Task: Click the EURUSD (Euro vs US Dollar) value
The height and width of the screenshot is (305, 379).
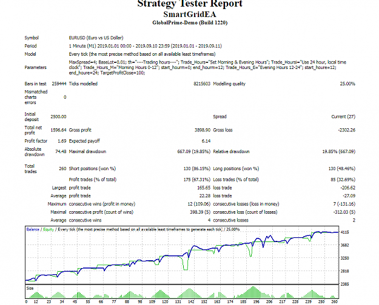Action: point(96,38)
